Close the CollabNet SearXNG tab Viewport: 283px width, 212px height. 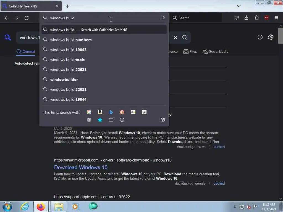tap(57, 6)
